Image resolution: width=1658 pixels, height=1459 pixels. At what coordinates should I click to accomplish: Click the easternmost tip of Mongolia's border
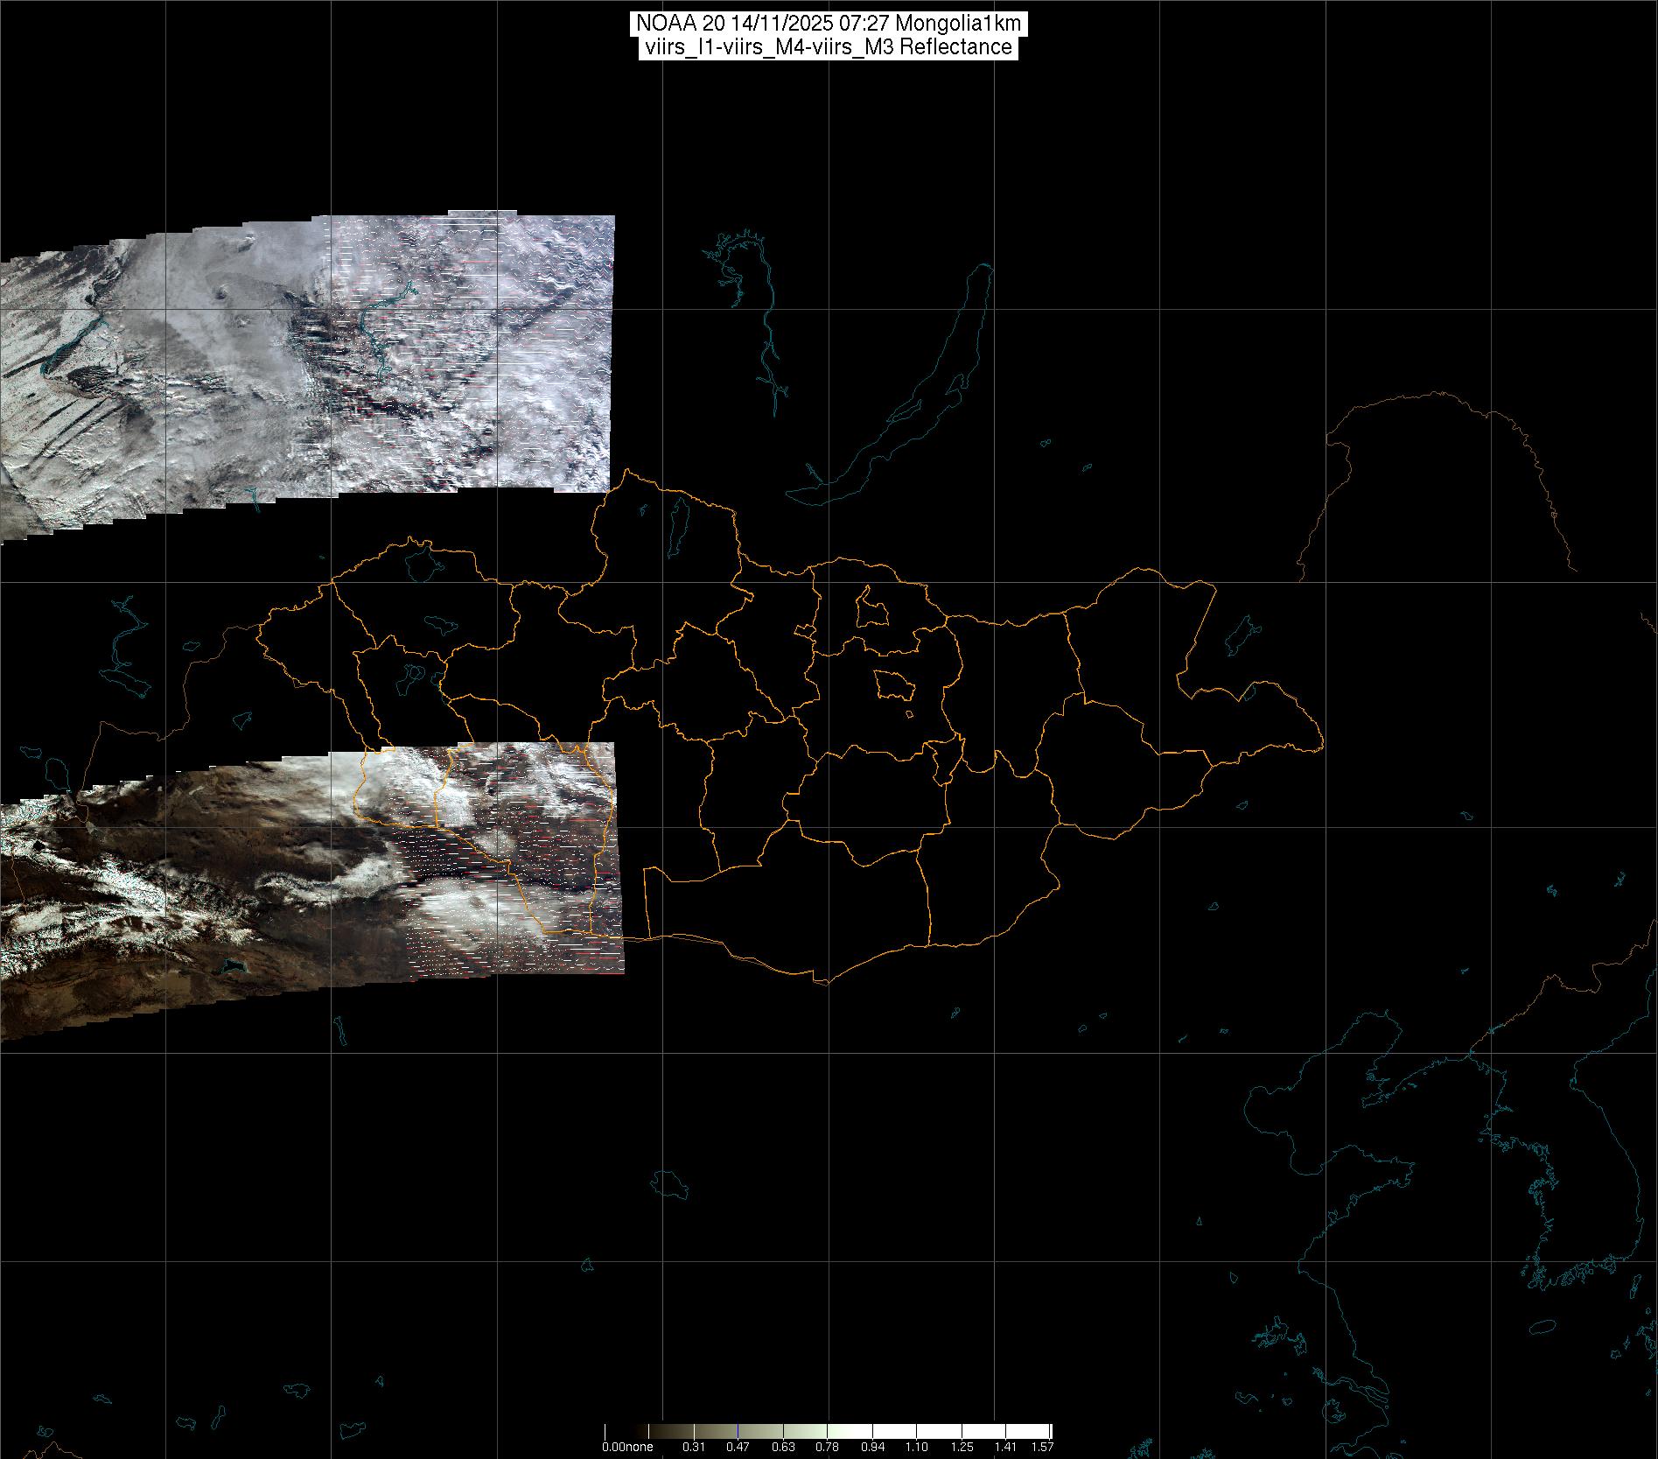click(1321, 745)
